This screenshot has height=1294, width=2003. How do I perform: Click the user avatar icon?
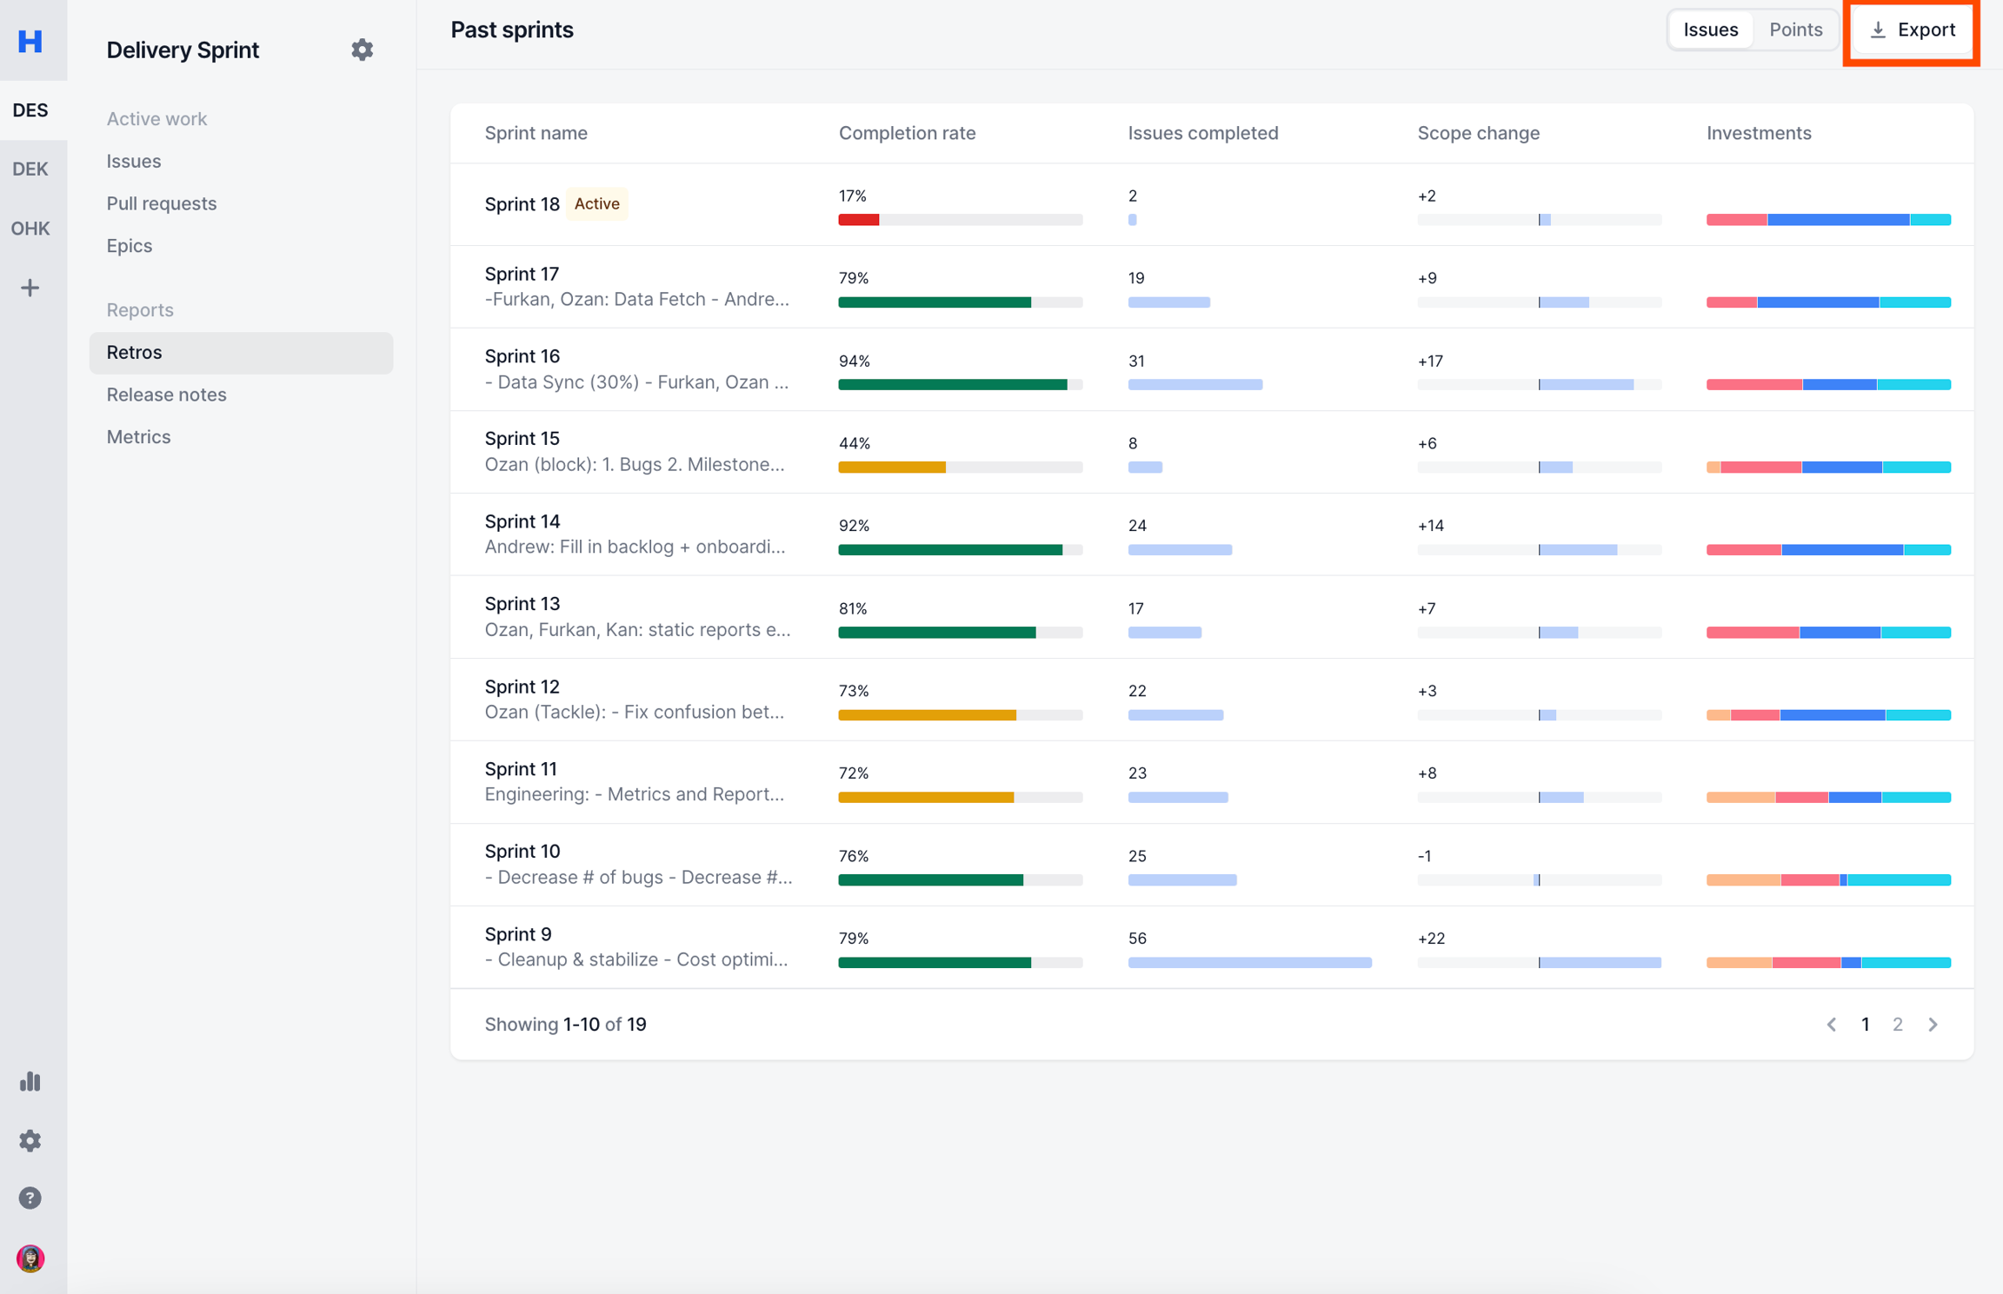(x=30, y=1258)
